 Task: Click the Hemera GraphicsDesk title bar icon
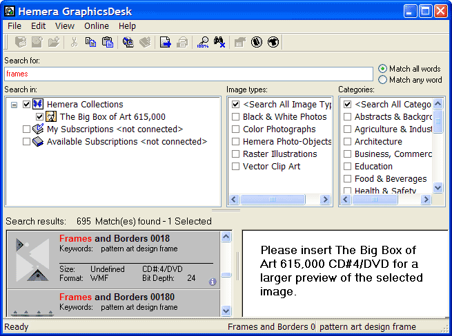click(x=10, y=11)
